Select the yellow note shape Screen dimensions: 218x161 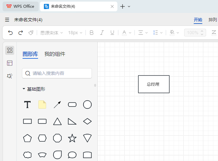pos(42,105)
